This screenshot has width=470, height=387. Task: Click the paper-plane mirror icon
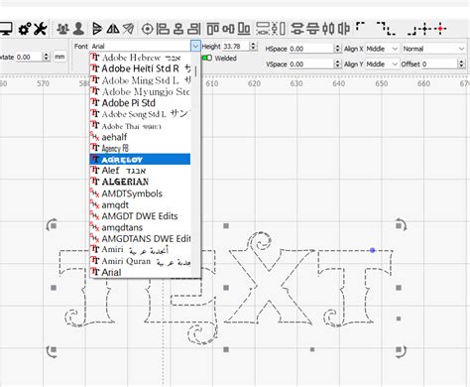(129, 29)
